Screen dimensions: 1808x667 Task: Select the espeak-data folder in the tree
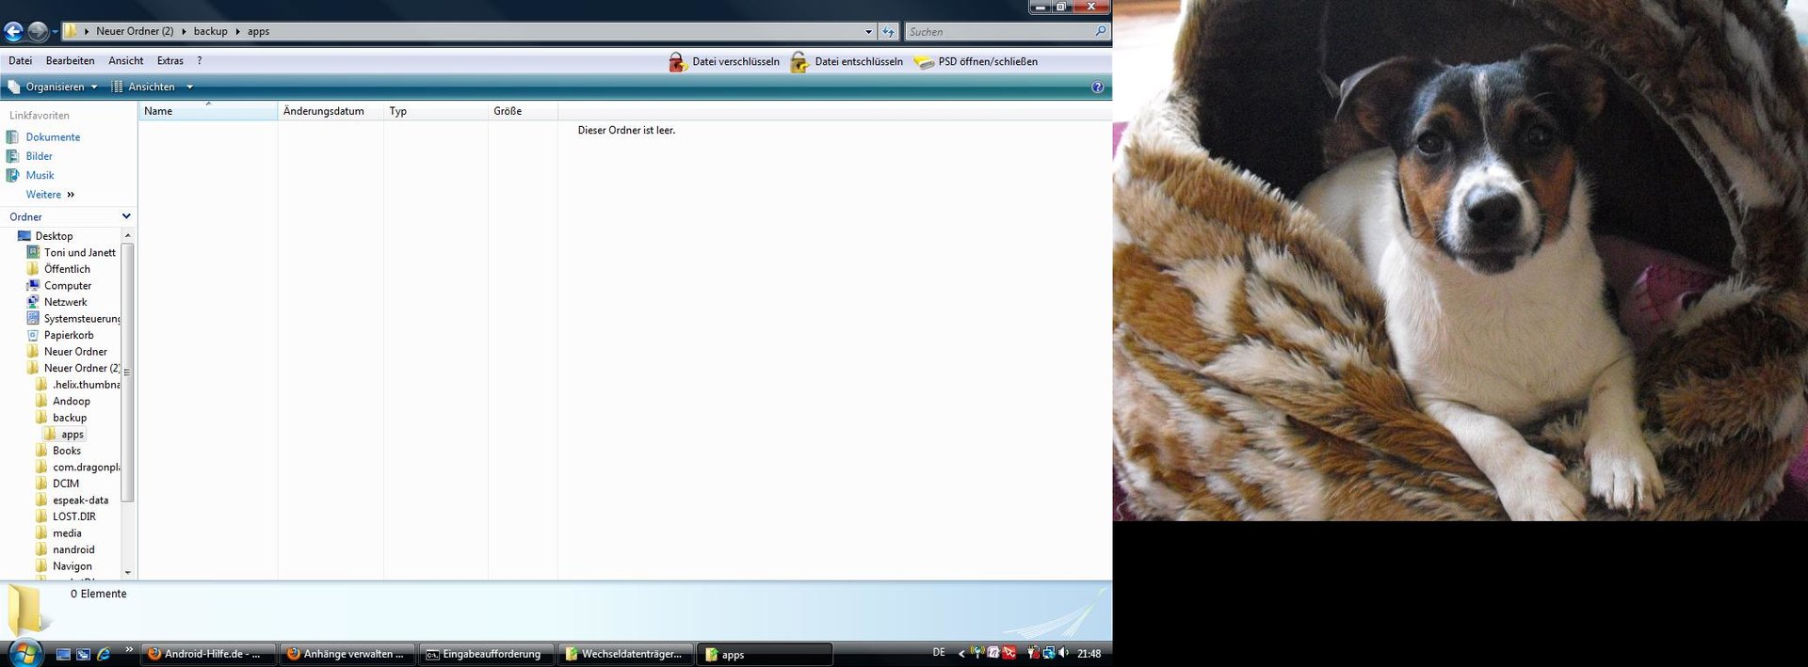(80, 500)
